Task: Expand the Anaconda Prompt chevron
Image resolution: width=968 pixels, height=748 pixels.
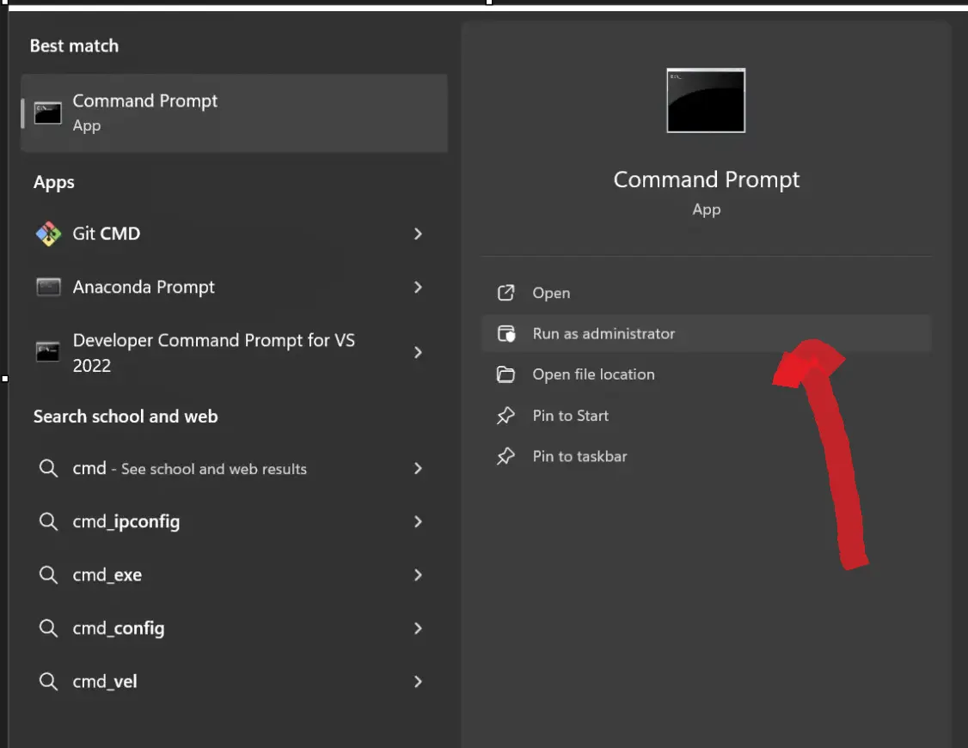Action: click(418, 287)
